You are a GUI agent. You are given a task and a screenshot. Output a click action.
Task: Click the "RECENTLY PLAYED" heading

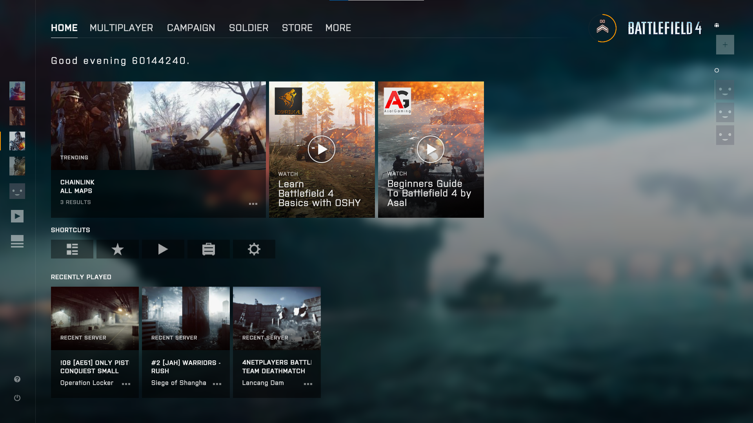tap(81, 277)
